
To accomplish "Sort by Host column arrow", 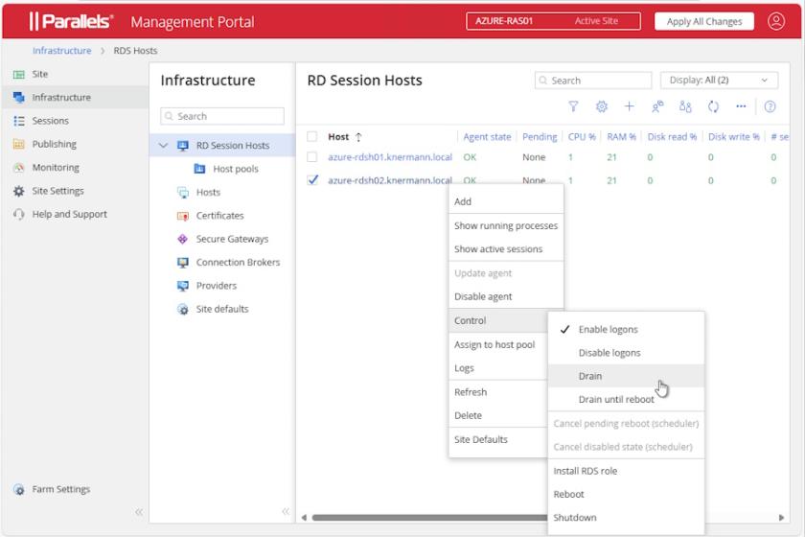I will tap(358, 137).
